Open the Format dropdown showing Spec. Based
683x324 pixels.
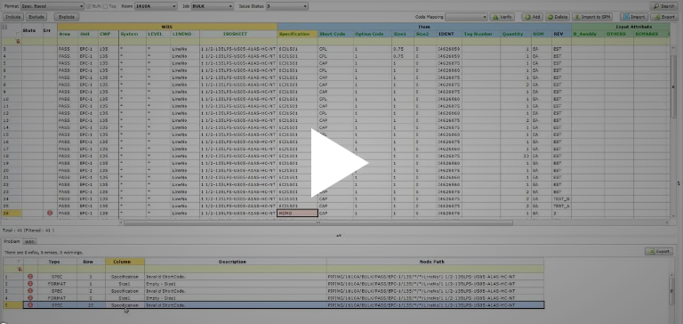coord(52,6)
